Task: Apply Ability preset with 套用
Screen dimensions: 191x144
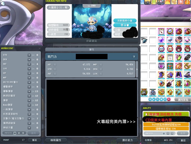Action: point(183,133)
